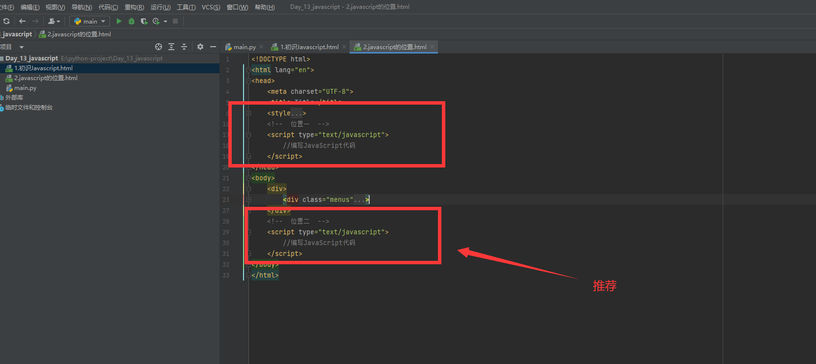The height and width of the screenshot is (364, 816).
Task: Close the main.py tab
Action: (261, 47)
